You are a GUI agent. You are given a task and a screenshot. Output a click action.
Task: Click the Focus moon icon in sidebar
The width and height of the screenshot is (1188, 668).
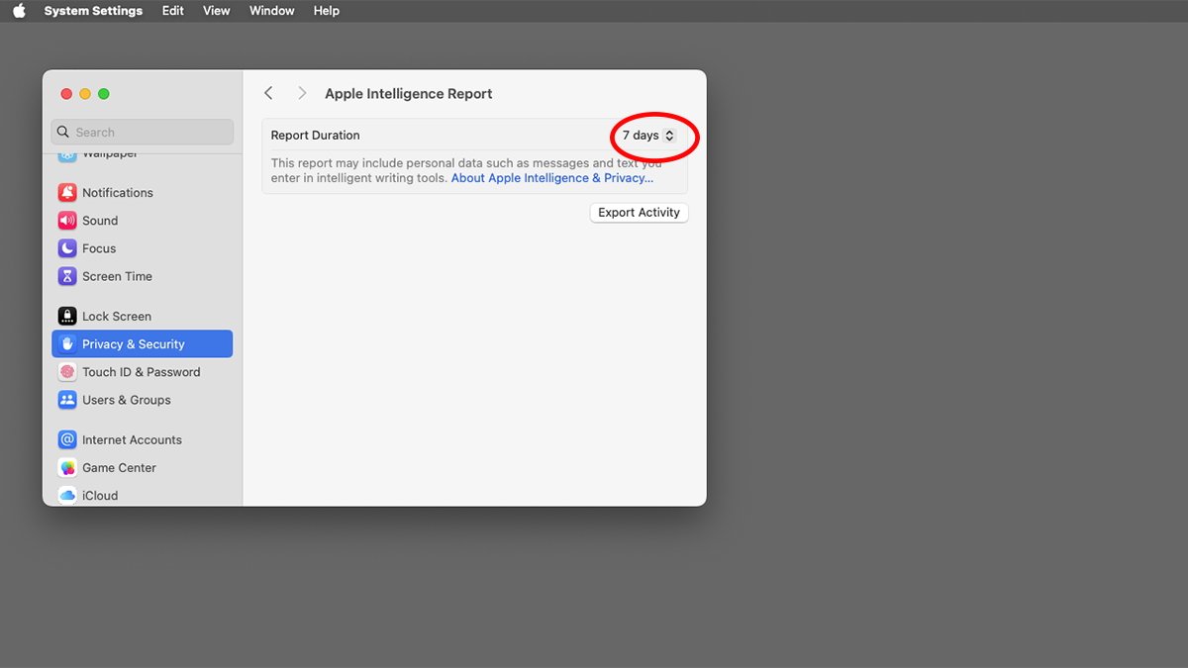pyautogui.click(x=67, y=248)
